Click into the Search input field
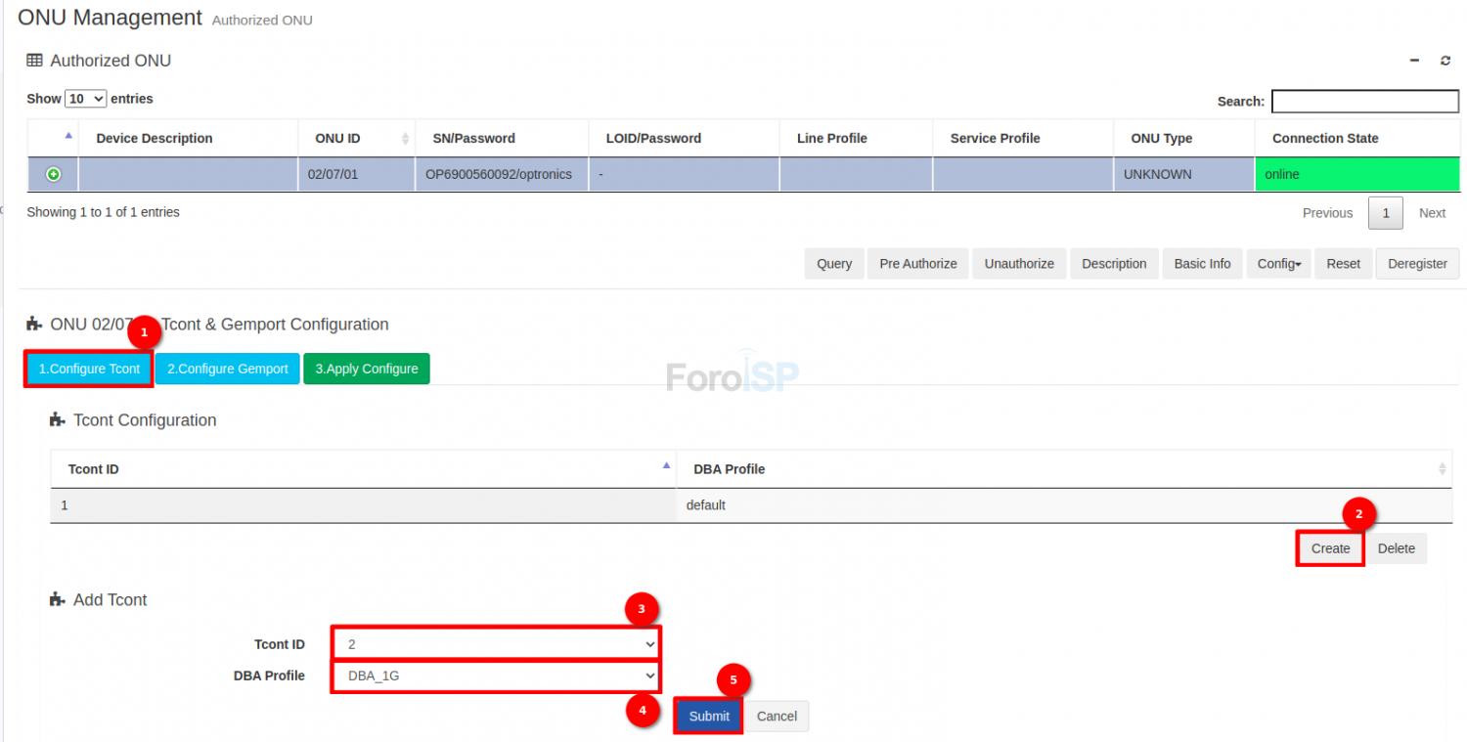 (x=1364, y=101)
